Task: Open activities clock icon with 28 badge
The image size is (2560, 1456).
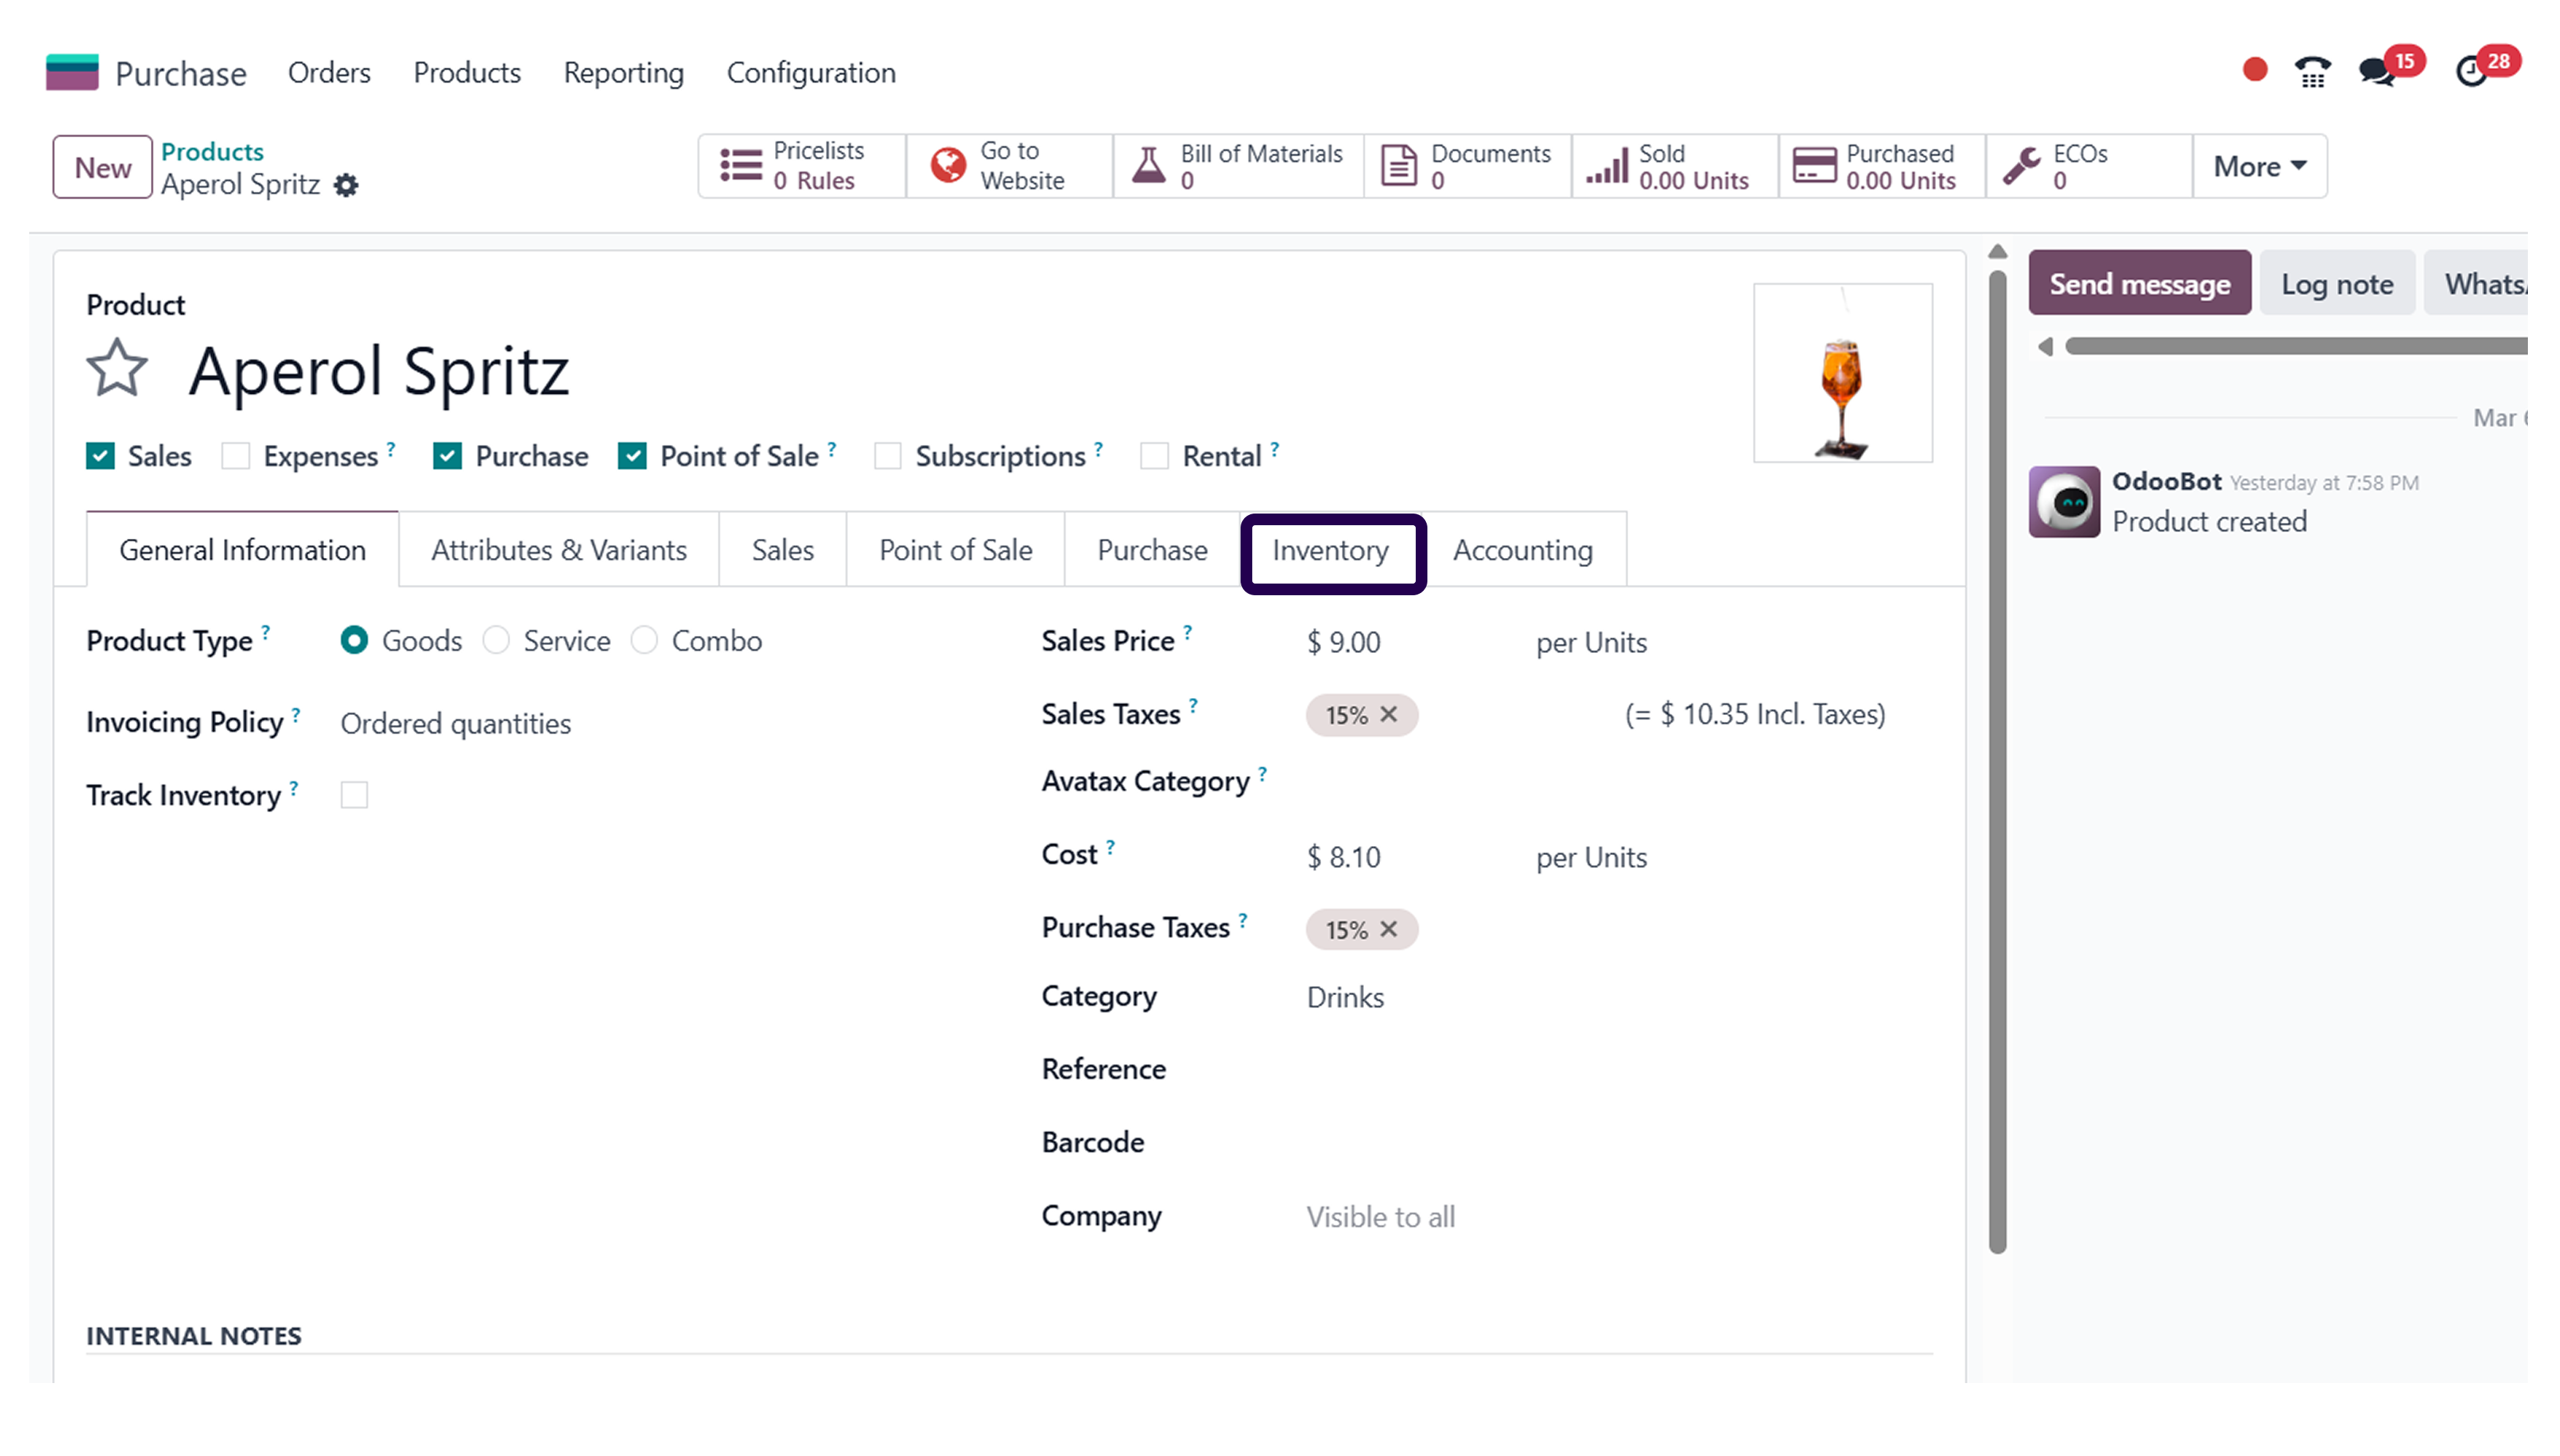Action: [x=2471, y=72]
